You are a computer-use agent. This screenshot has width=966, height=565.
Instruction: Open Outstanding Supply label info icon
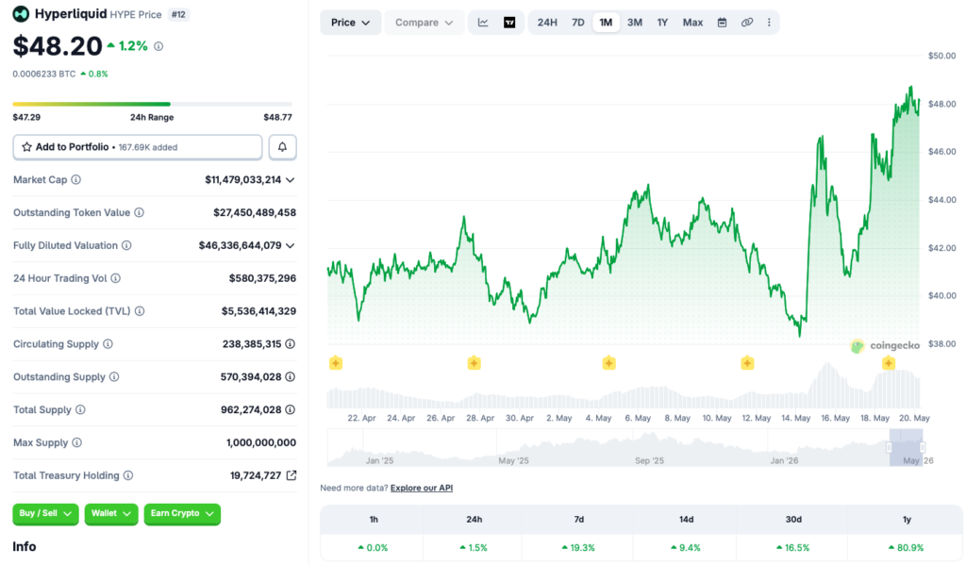pos(114,377)
